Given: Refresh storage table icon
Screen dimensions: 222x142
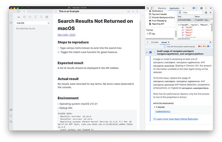Looking at the screenshot, I should click(180, 13).
